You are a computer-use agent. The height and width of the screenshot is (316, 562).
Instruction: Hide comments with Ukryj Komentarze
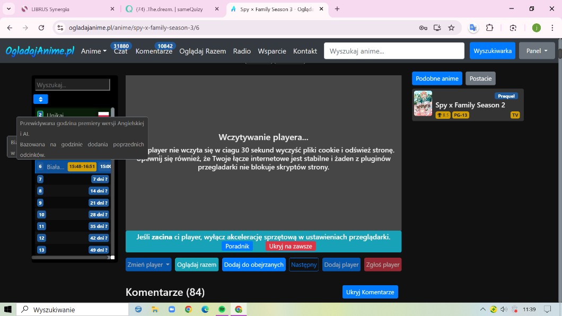(370, 292)
